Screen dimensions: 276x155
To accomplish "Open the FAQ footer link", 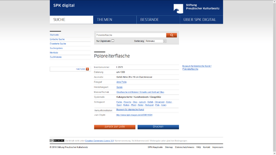I will click(x=198, y=147).
